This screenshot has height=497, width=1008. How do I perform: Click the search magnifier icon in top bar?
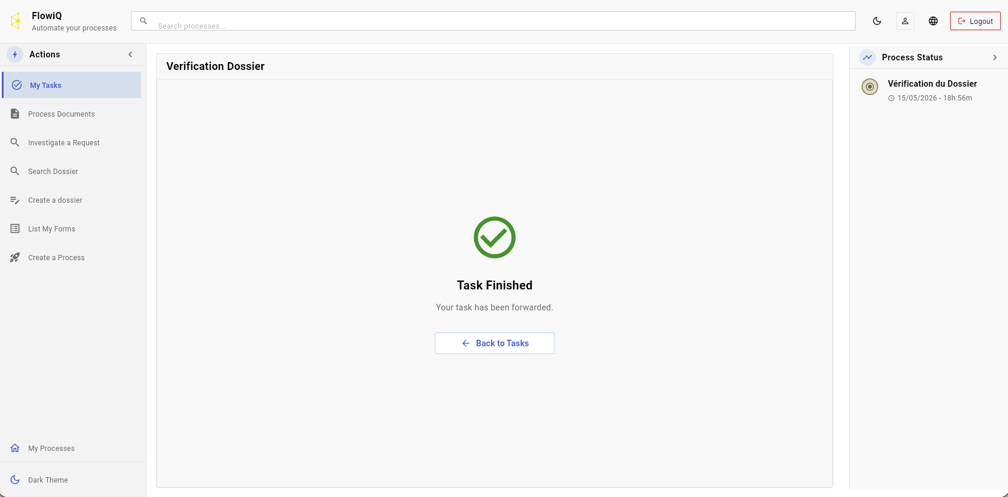pyautogui.click(x=143, y=21)
